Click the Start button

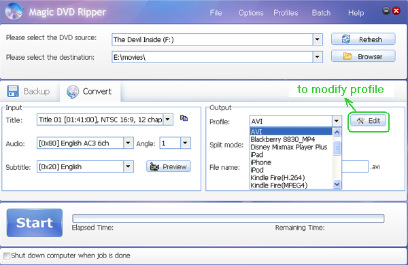[35, 223]
